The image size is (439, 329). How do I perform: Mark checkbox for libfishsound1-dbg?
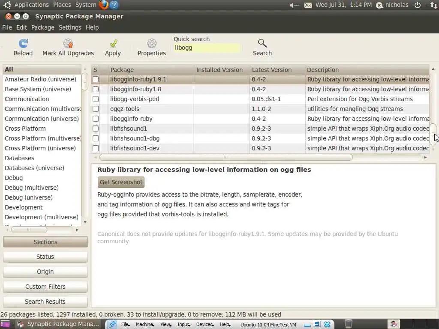[x=96, y=138]
